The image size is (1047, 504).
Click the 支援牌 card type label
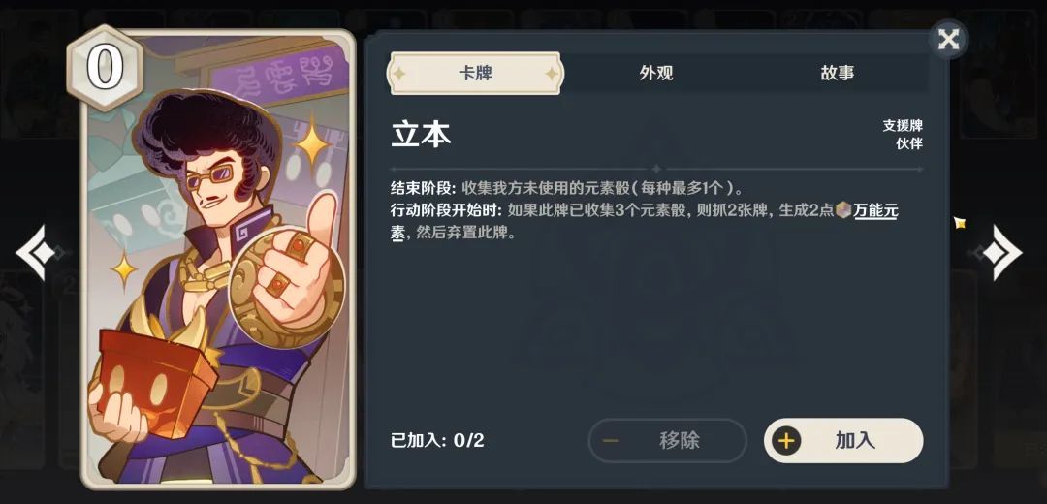pos(903,125)
